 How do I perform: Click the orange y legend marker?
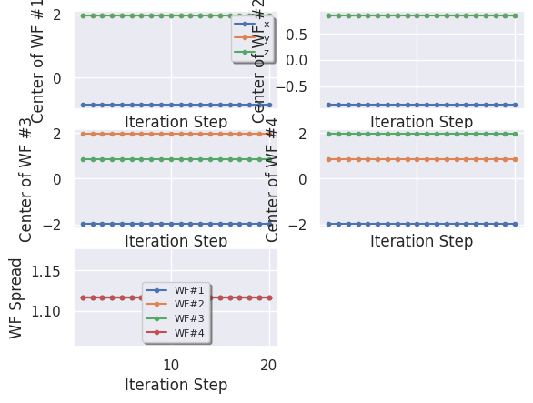pos(245,37)
